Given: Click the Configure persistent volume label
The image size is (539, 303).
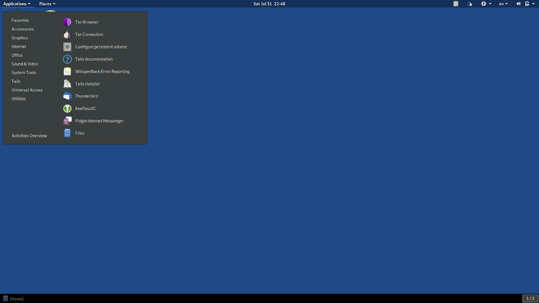Looking at the screenshot, I should pos(101,47).
